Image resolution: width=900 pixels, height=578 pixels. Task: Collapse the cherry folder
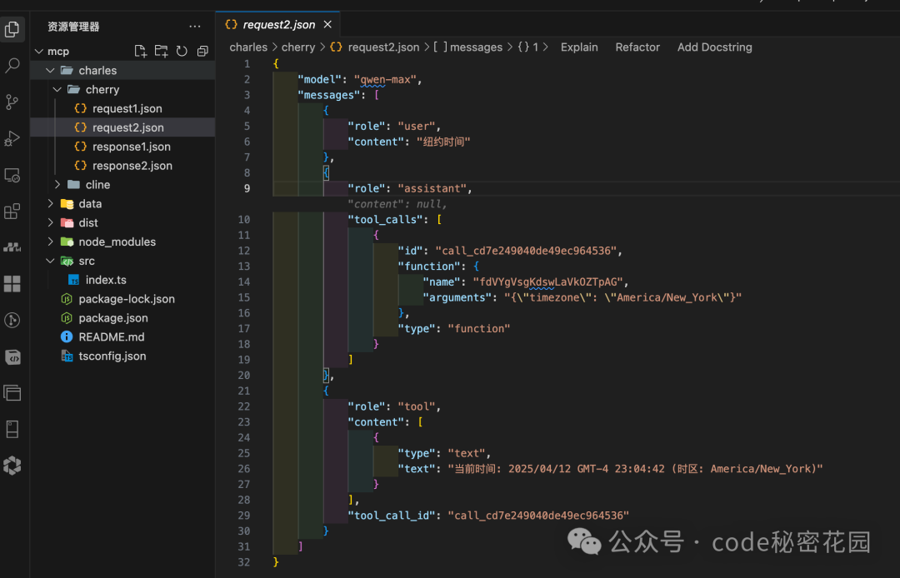[x=57, y=89]
